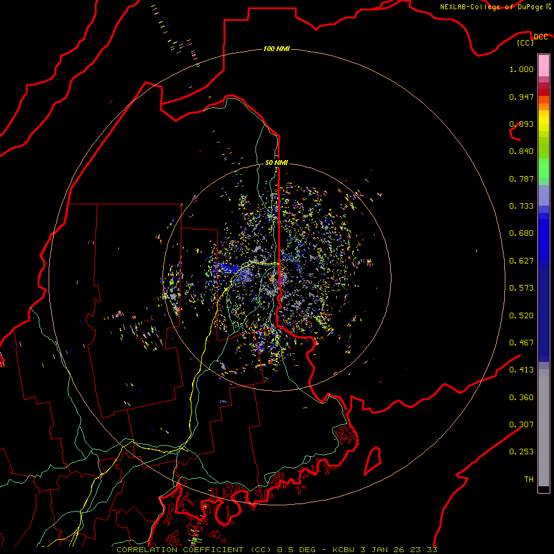
Task: Click the gray low-value color bar segment
Action: click(544, 428)
